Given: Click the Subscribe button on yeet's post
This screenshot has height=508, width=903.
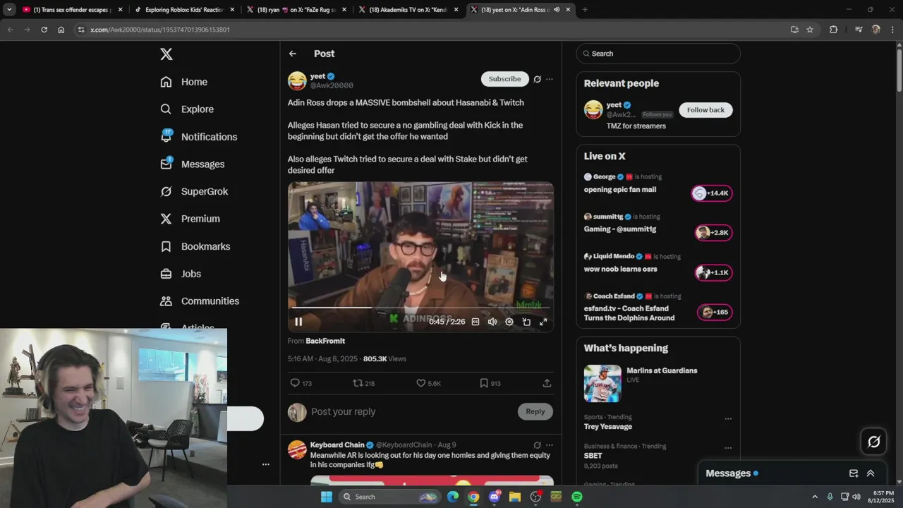Looking at the screenshot, I should [504, 79].
